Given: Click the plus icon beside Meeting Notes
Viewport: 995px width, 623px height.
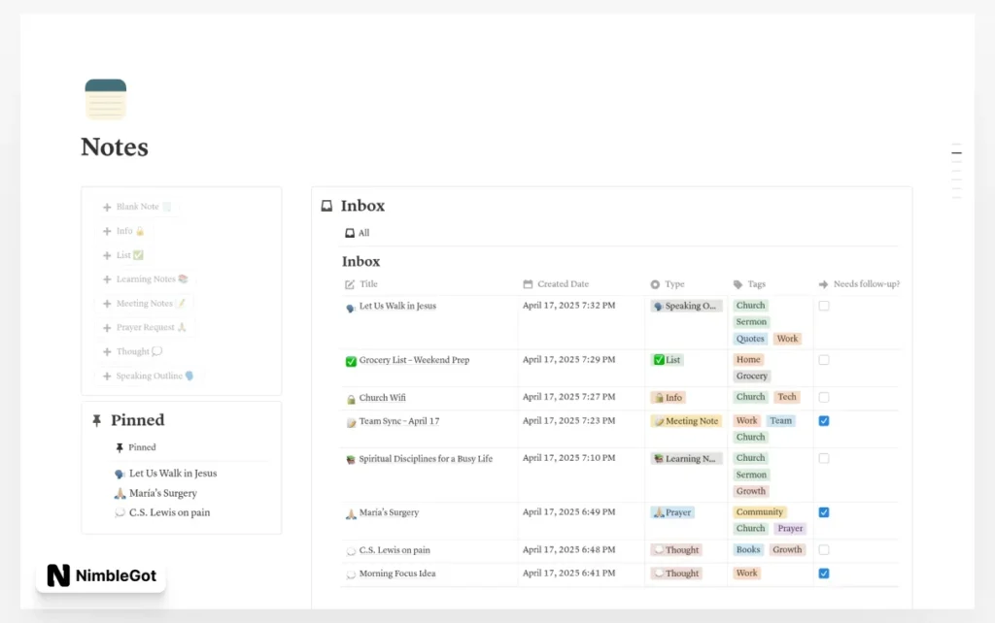Looking at the screenshot, I should [x=107, y=304].
